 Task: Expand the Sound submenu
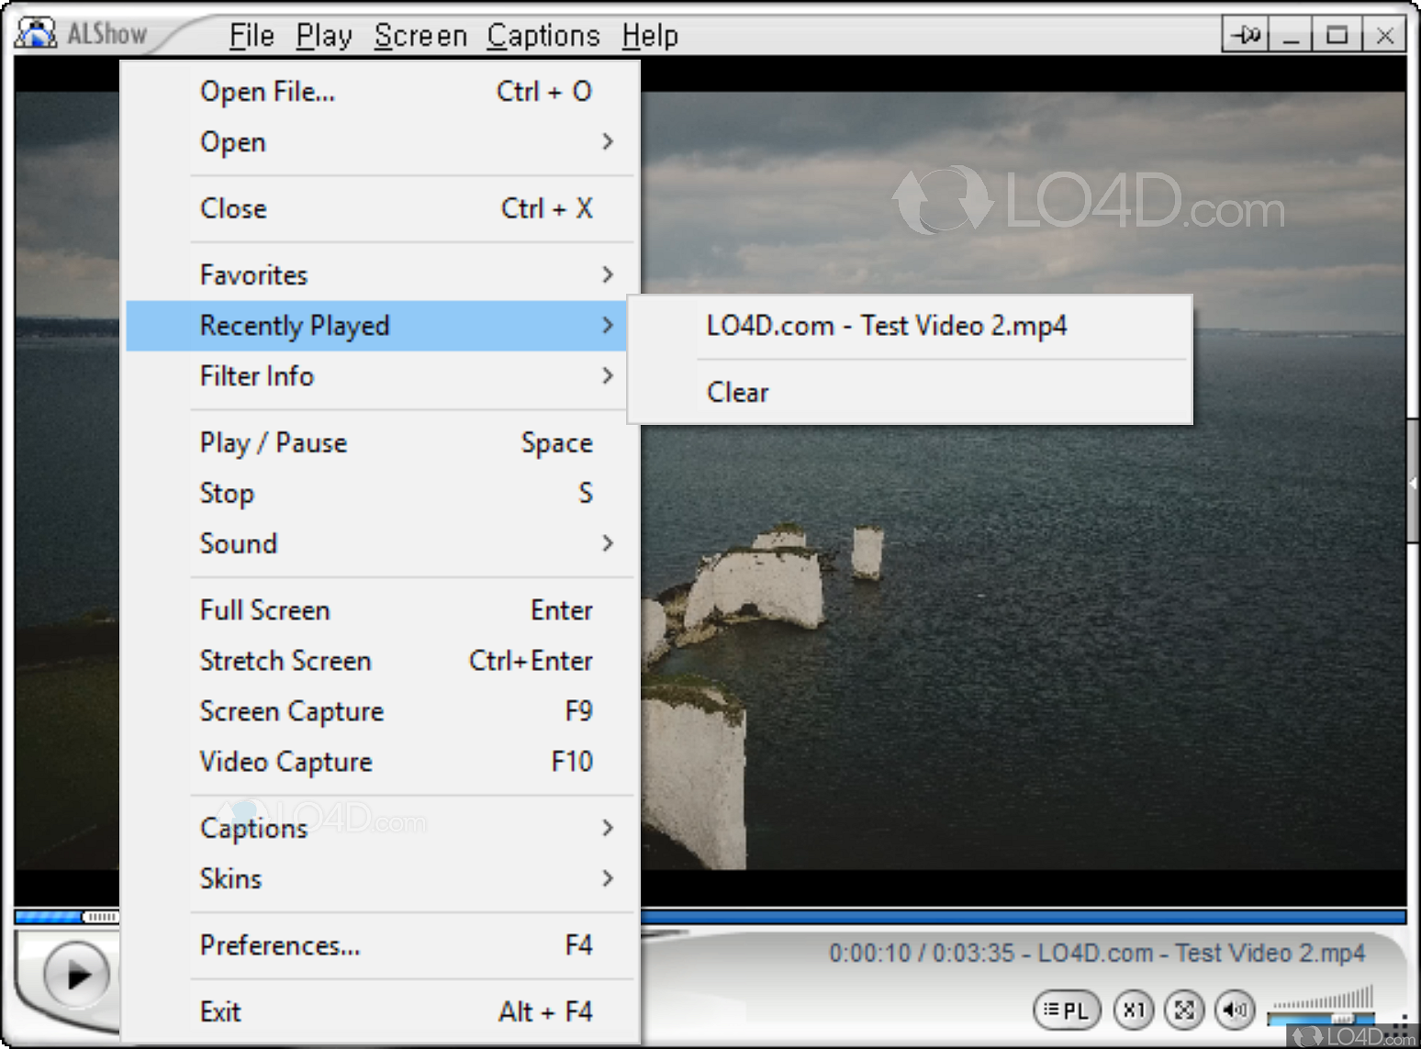coord(380,544)
